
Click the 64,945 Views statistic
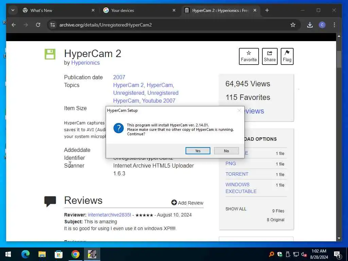(248, 84)
